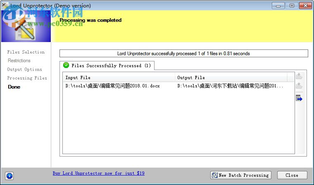Go to the Files Selection step
The height and width of the screenshot is (185, 314).
pos(26,52)
